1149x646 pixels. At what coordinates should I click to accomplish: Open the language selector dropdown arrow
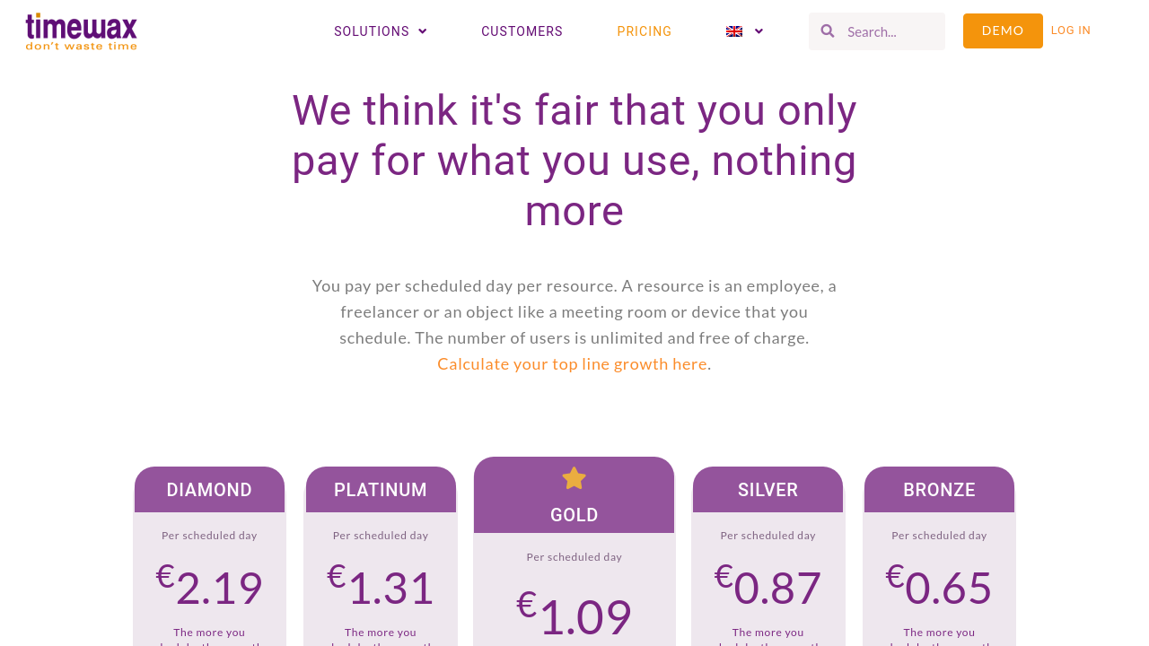coord(759,31)
